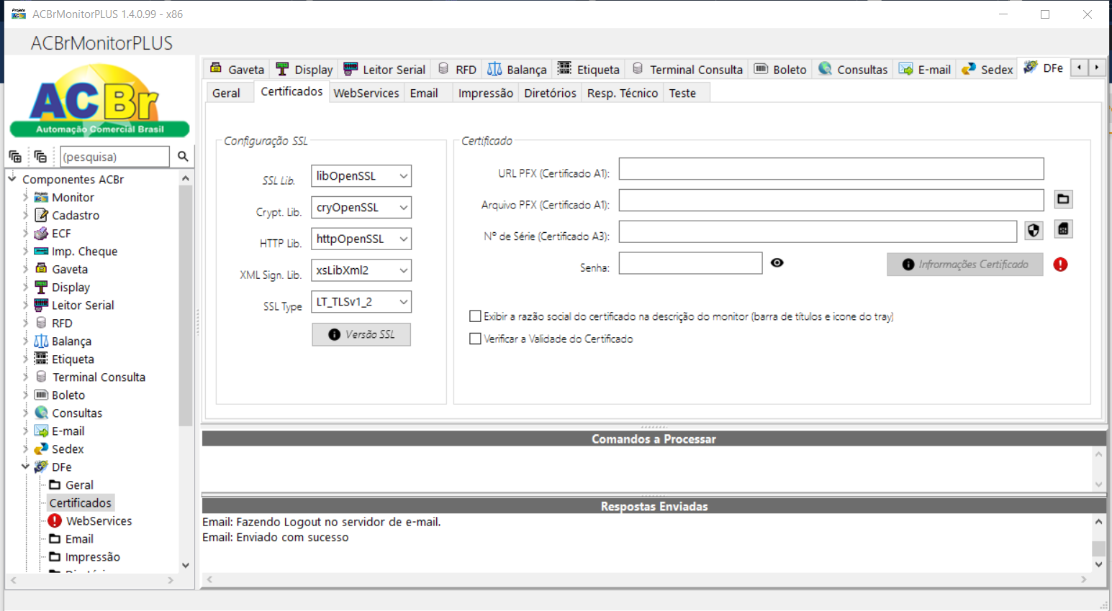1112x611 pixels.
Task: Expand the ECF tree node
Action: [x=25, y=233]
